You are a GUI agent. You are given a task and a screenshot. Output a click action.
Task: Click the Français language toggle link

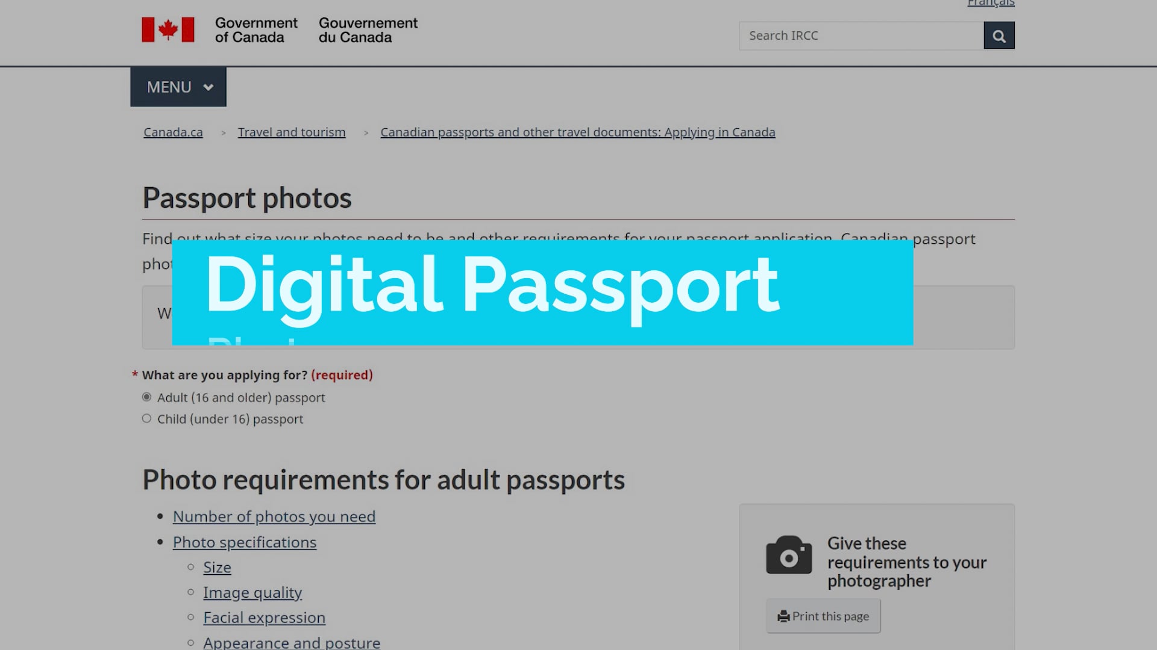[991, 4]
